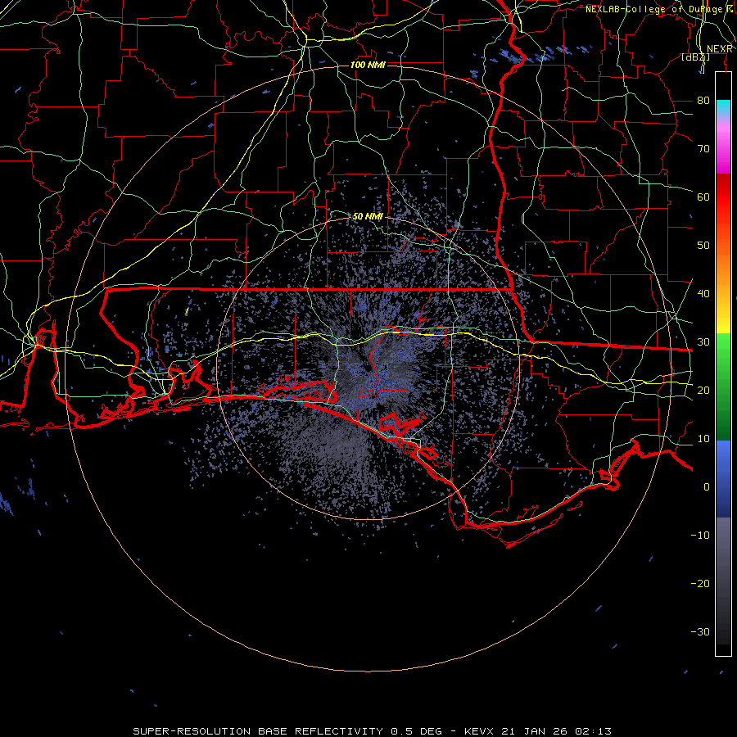Screen dimensions: 737x737
Task: Click the orange 45 dBZ color bar segment
Action: pos(723,269)
